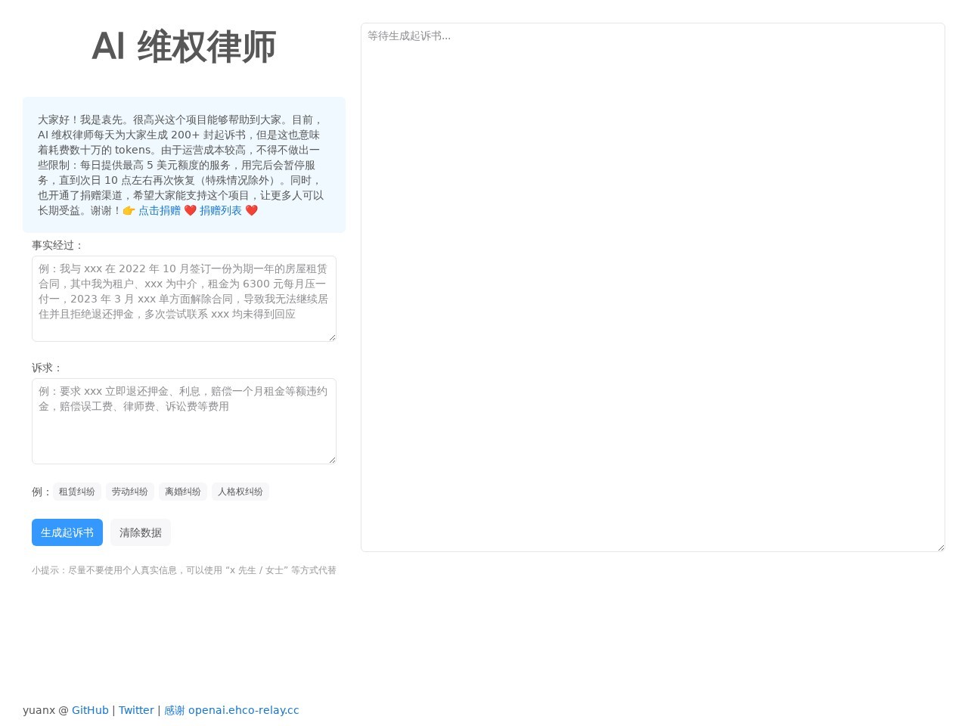
Task: Click the lawsuit output area on the right
Action: [652, 291]
